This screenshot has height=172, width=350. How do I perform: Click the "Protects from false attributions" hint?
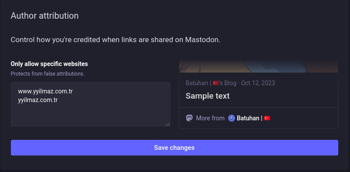47,74
